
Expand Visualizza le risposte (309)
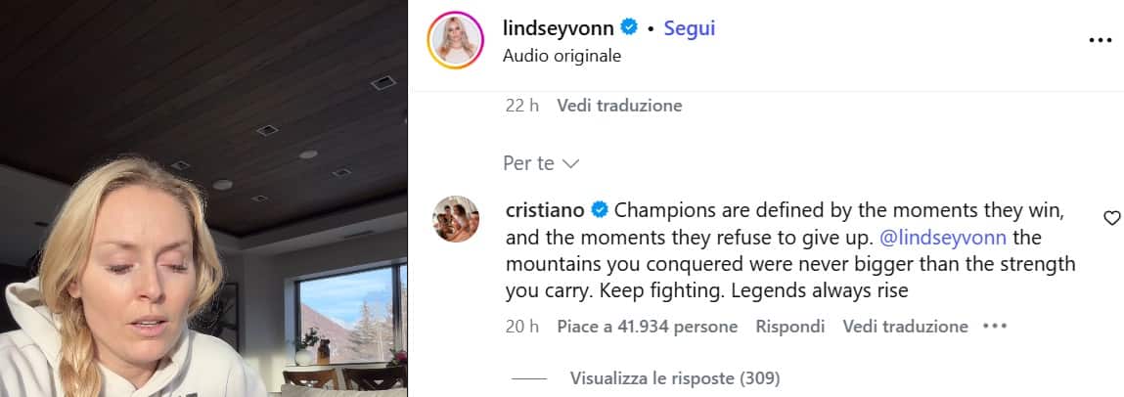coord(675,377)
